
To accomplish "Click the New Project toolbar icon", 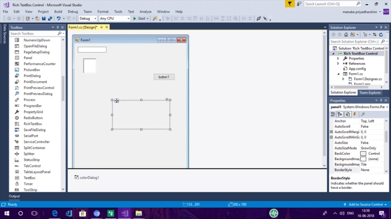I will [28, 19].
